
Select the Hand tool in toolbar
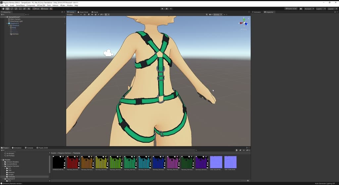click(x=3, y=9)
